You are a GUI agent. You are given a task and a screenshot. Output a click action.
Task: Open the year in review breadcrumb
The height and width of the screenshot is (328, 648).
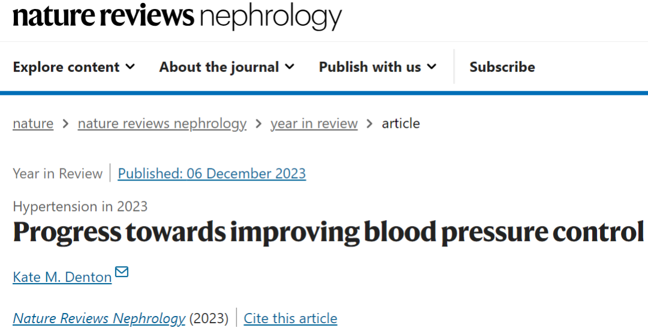314,124
